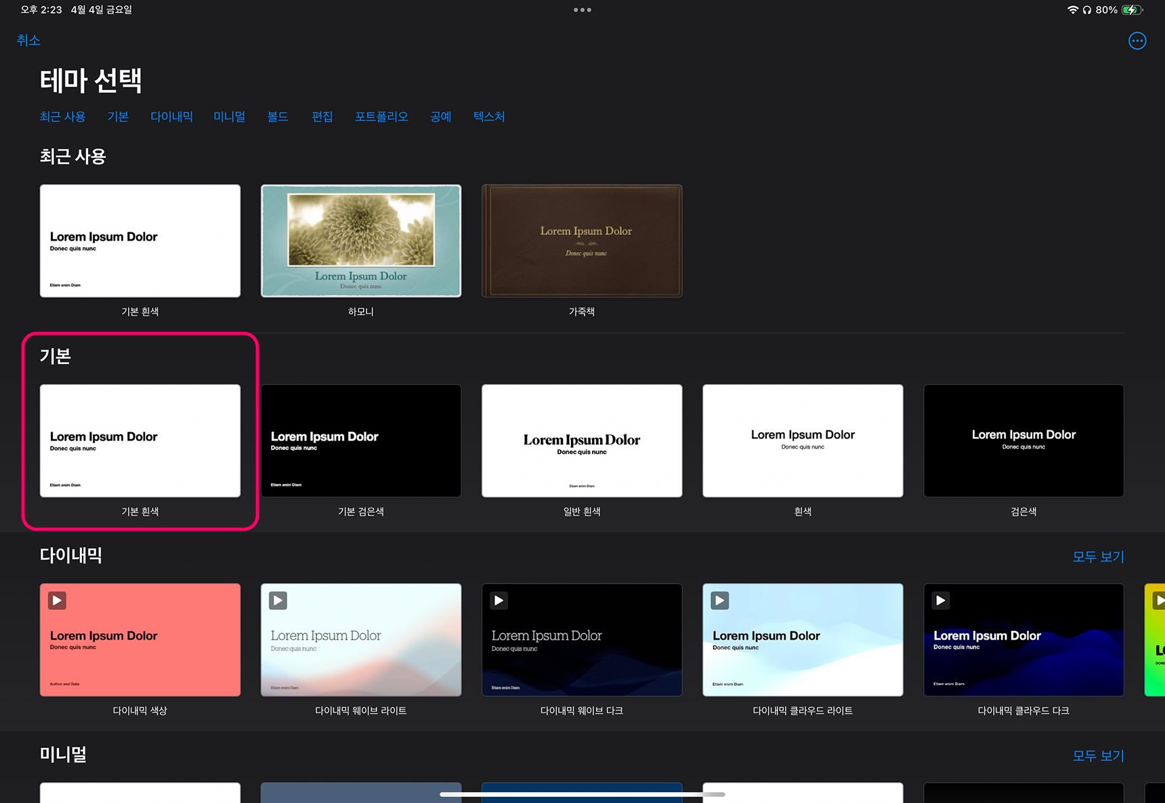
Task: Jump to the 편집 category tab
Action: (322, 117)
